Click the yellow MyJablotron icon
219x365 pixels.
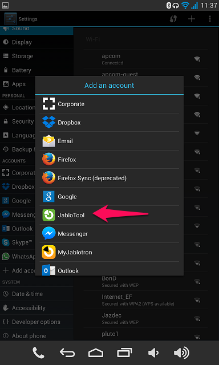pyautogui.click(x=48, y=252)
